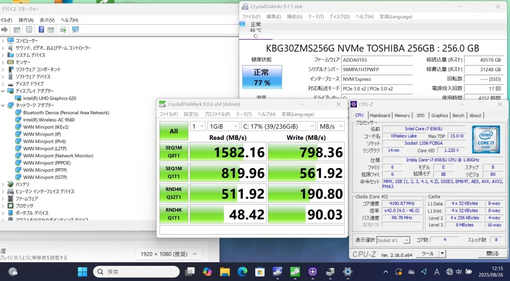Viewport: 510px width, 281px height.
Task: Click the update driver toolbar icon
Action: tap(63, 29)
